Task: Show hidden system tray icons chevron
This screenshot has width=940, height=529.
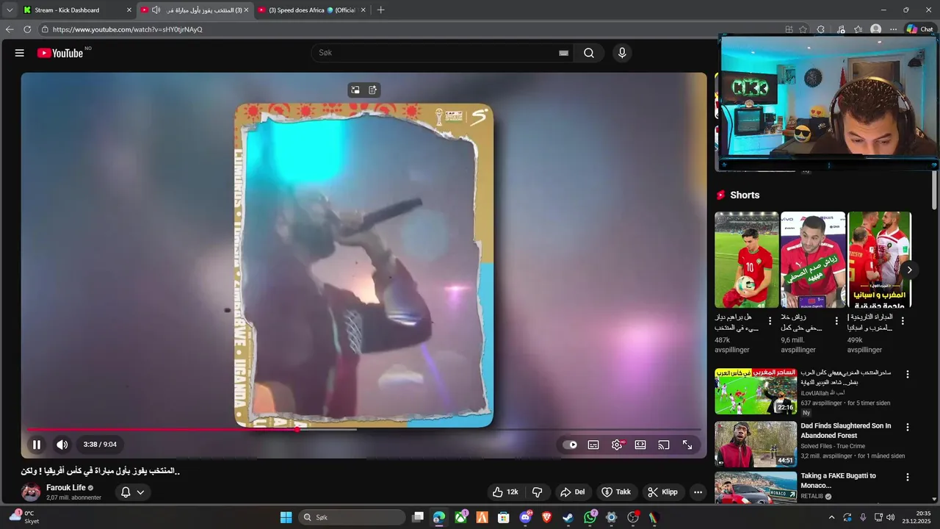Action: [832, 517]
